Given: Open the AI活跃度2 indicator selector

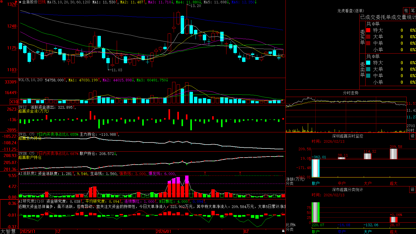Looking at the screenshot, I should 28,174.
